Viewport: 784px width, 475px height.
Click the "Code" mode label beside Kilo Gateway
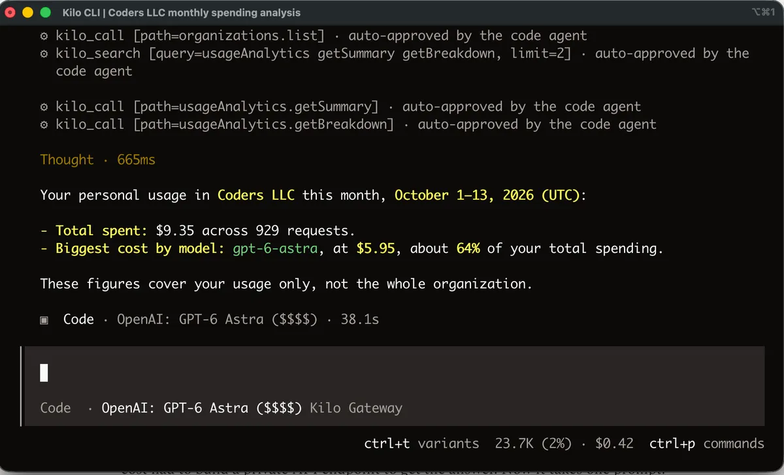click(56, 408)
